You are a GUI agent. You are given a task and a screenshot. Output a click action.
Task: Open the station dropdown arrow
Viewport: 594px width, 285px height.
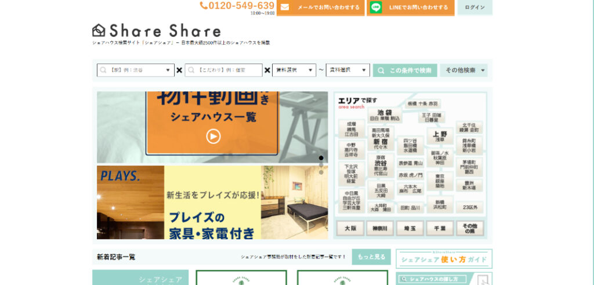click(168, 70)
